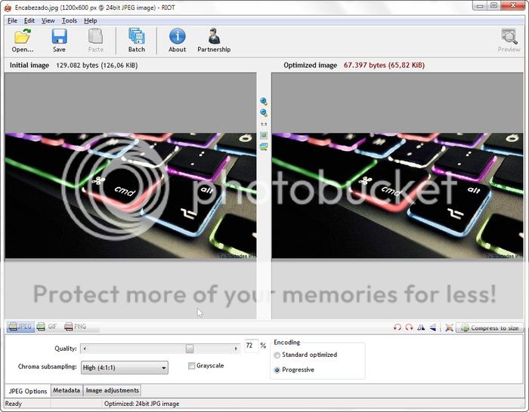The width and height of the screenshot is (529, 412).
Task: Click the Partnership toolbar icon
Action: tap(214, 41)
